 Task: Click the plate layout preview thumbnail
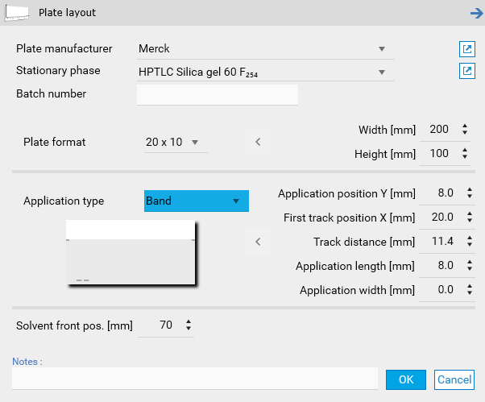(x=130, y=253)
